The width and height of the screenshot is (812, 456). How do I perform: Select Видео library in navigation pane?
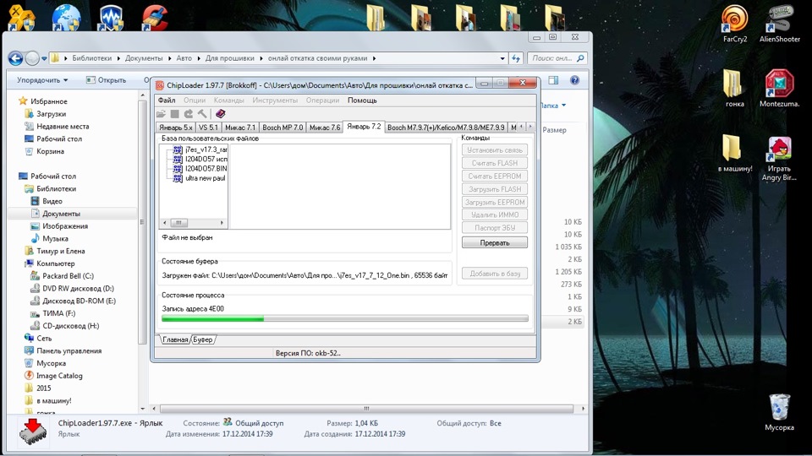click(52, 201)
